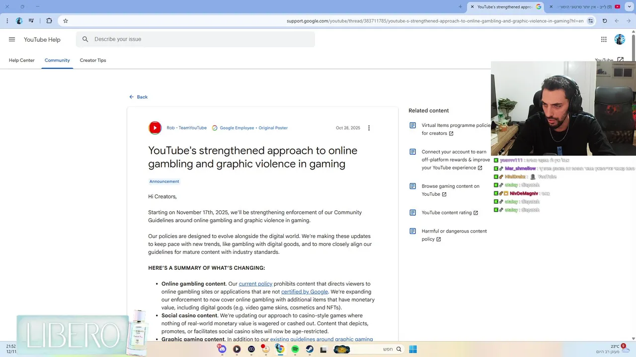Click the search magnifier in help bar

[x=85, y=39]
